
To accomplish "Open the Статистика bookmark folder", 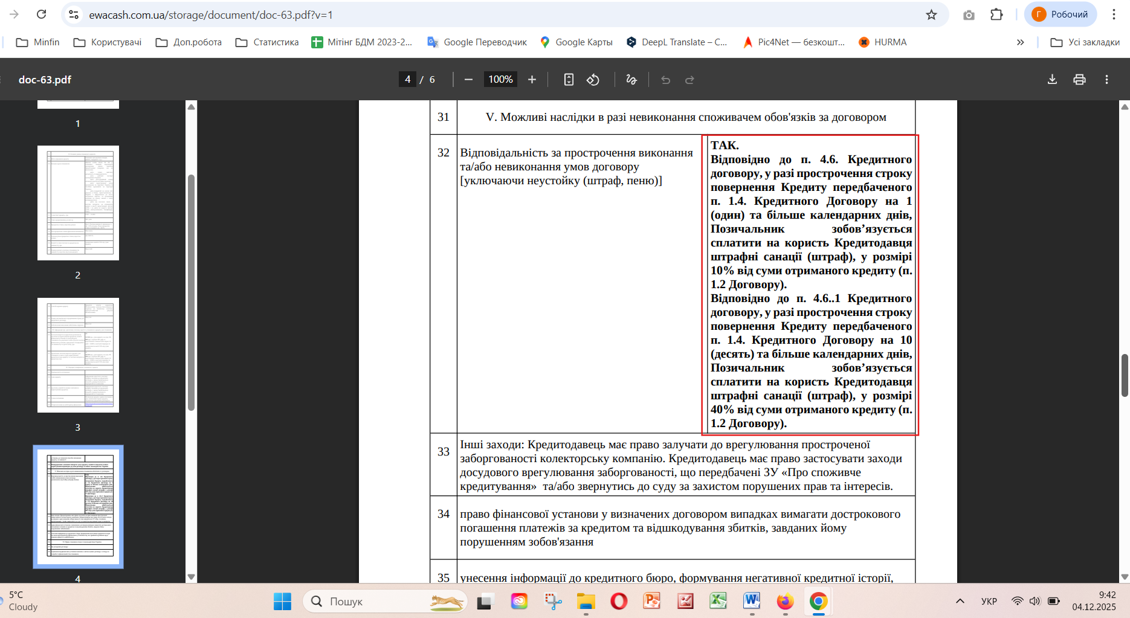I will point(267,42).
